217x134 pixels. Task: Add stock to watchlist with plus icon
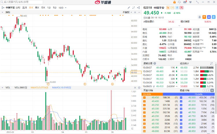click(x=214, y=17)
